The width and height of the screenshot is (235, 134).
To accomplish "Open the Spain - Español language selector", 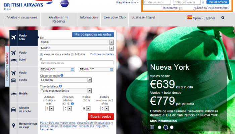I will tap(201, 18).
